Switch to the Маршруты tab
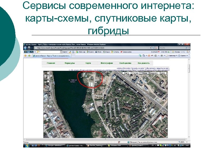The height and width of the screenshot is (158, 211). click(69, 63)
